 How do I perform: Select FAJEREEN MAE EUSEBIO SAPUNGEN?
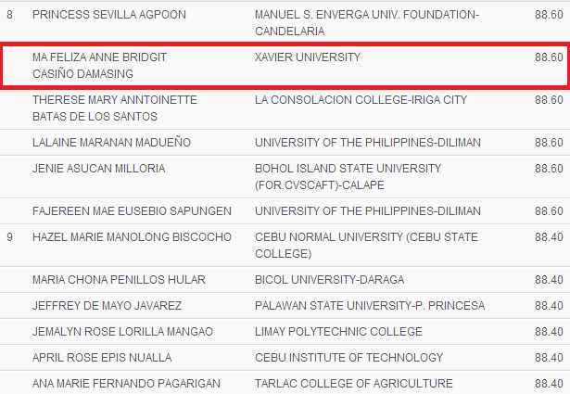132,210
